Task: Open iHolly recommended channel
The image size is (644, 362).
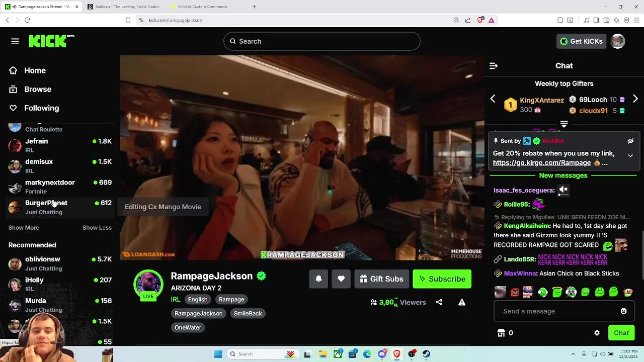Action: pos(60,284)
